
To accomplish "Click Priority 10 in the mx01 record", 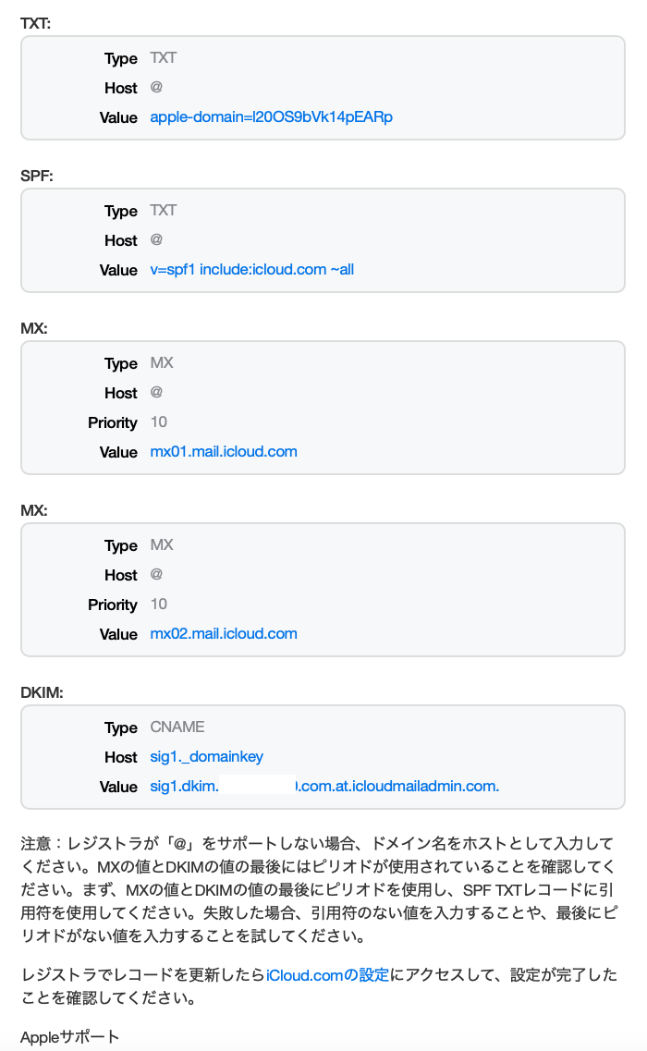I will pyautogui.click(x=158, y=422).
